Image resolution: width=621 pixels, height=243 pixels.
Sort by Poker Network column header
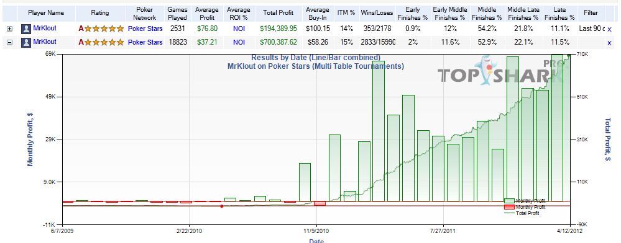[145, 13]
